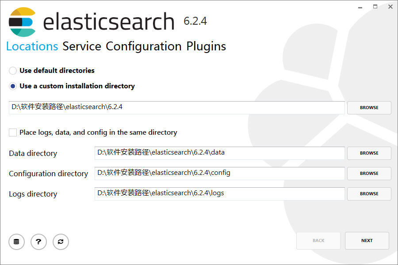Viewport: 398px width, 265px height.
Task: Click the Logs directory label
Action: pos(33,194)
